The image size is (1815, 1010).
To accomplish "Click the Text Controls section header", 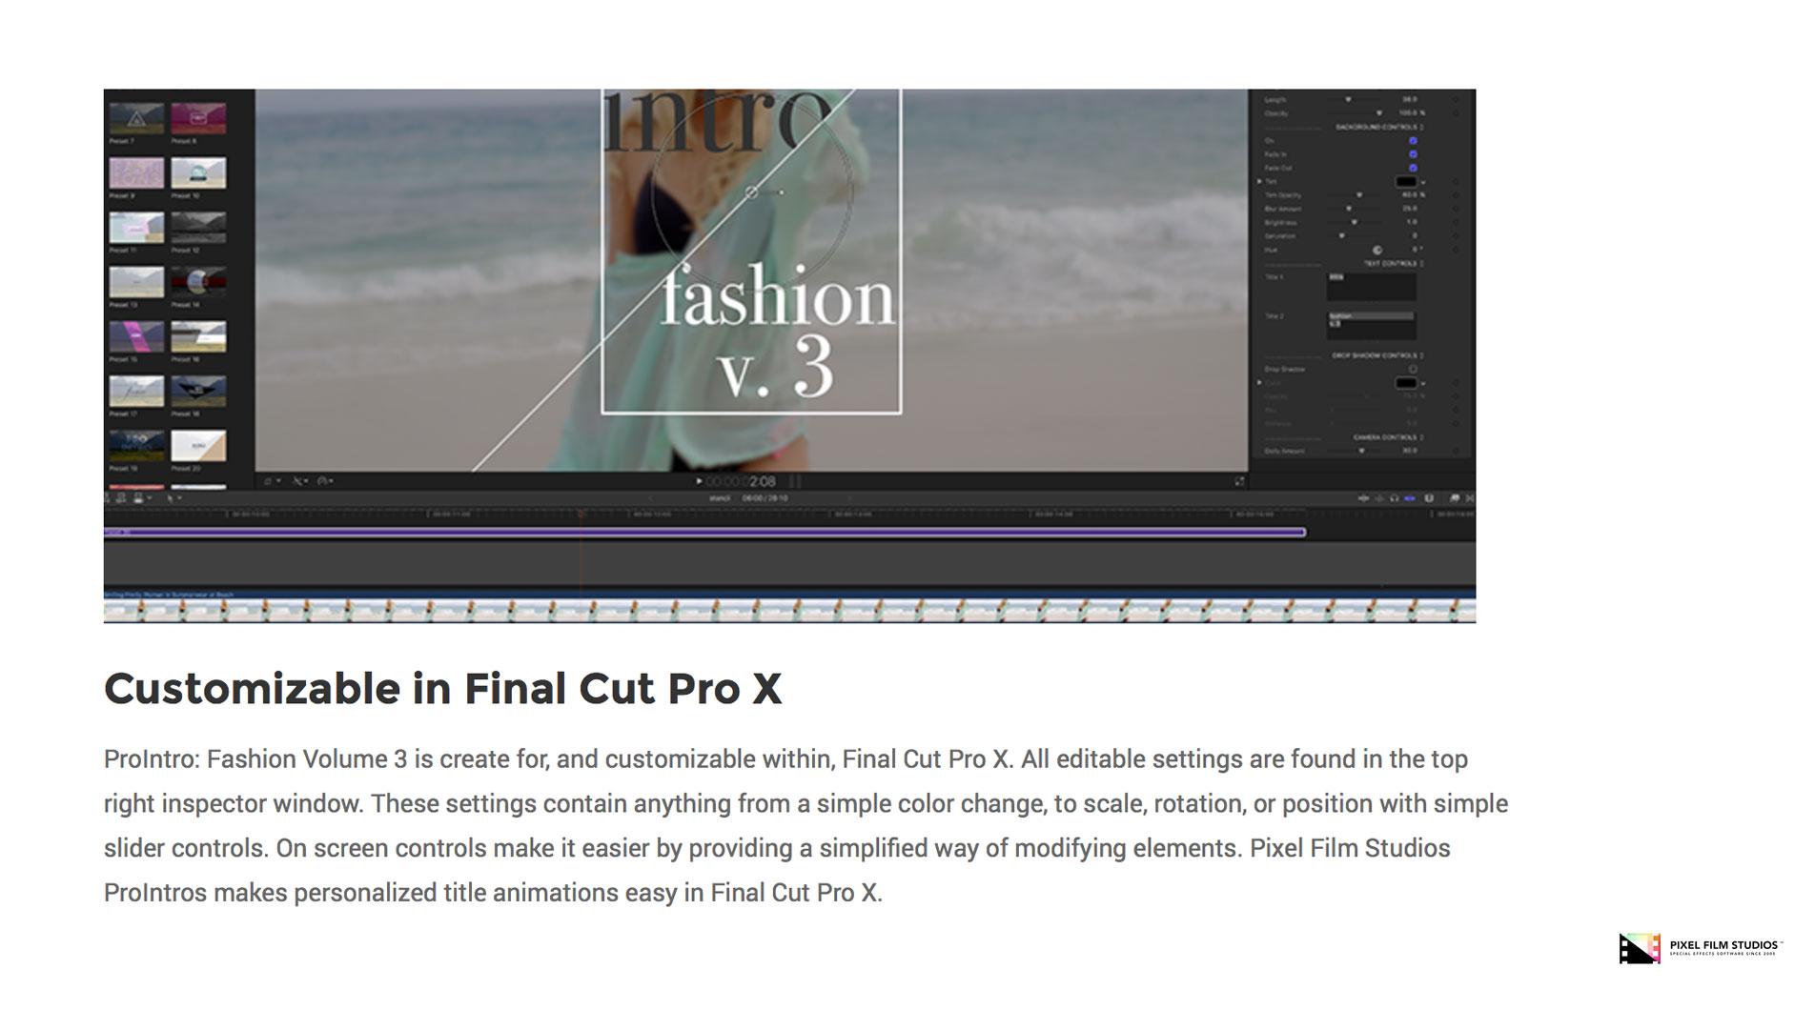I will click(x=1391, y=263).
